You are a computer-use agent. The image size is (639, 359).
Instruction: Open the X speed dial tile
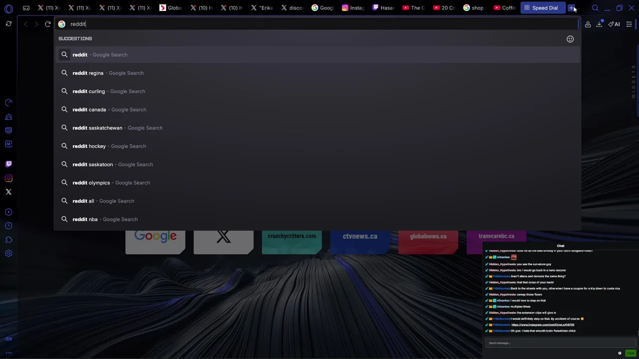224,241
